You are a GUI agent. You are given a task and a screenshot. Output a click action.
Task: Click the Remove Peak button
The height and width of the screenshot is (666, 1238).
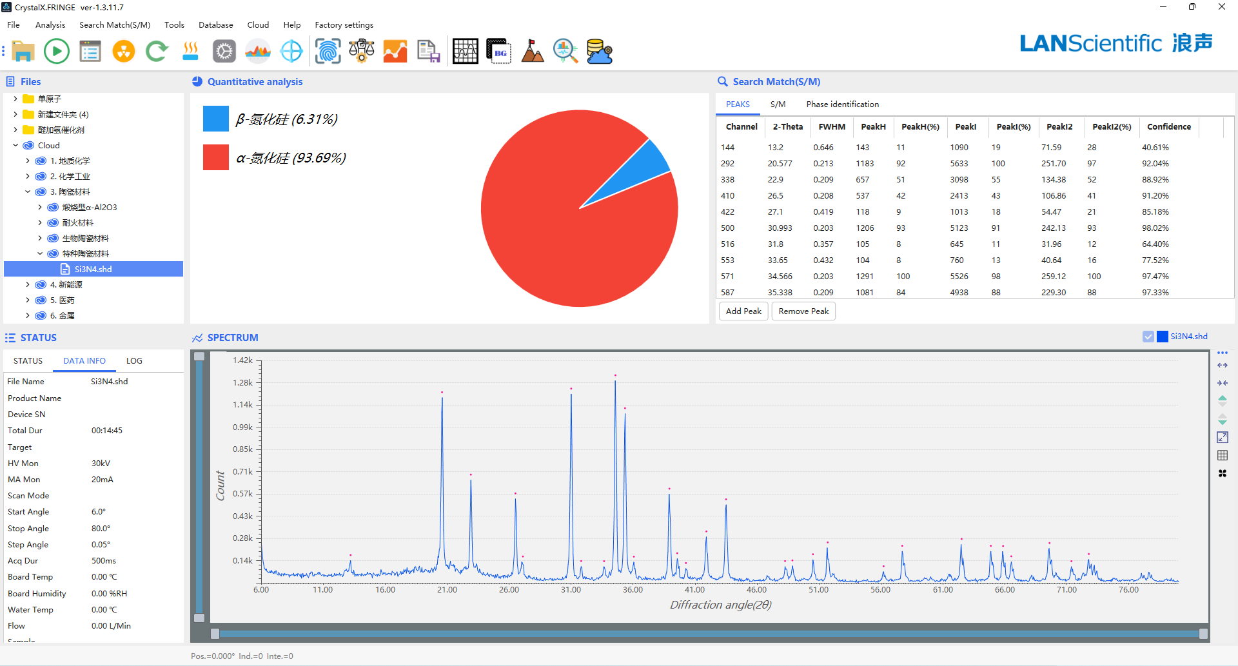pos(803,311)
